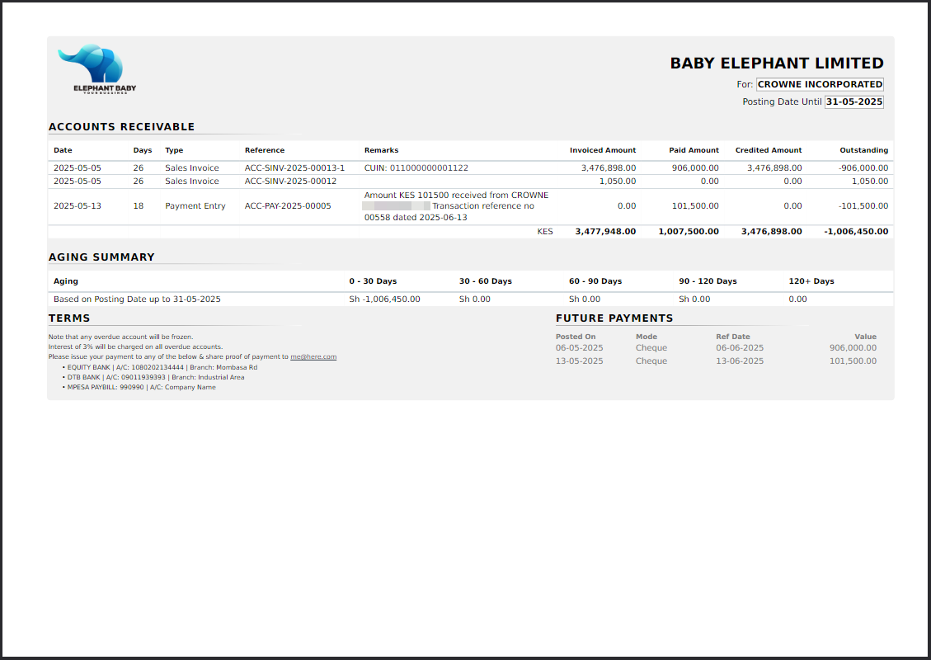This screenshot has width=931, height=660.
Task: Click the Mode column header
Action: (x=647, y=337)
